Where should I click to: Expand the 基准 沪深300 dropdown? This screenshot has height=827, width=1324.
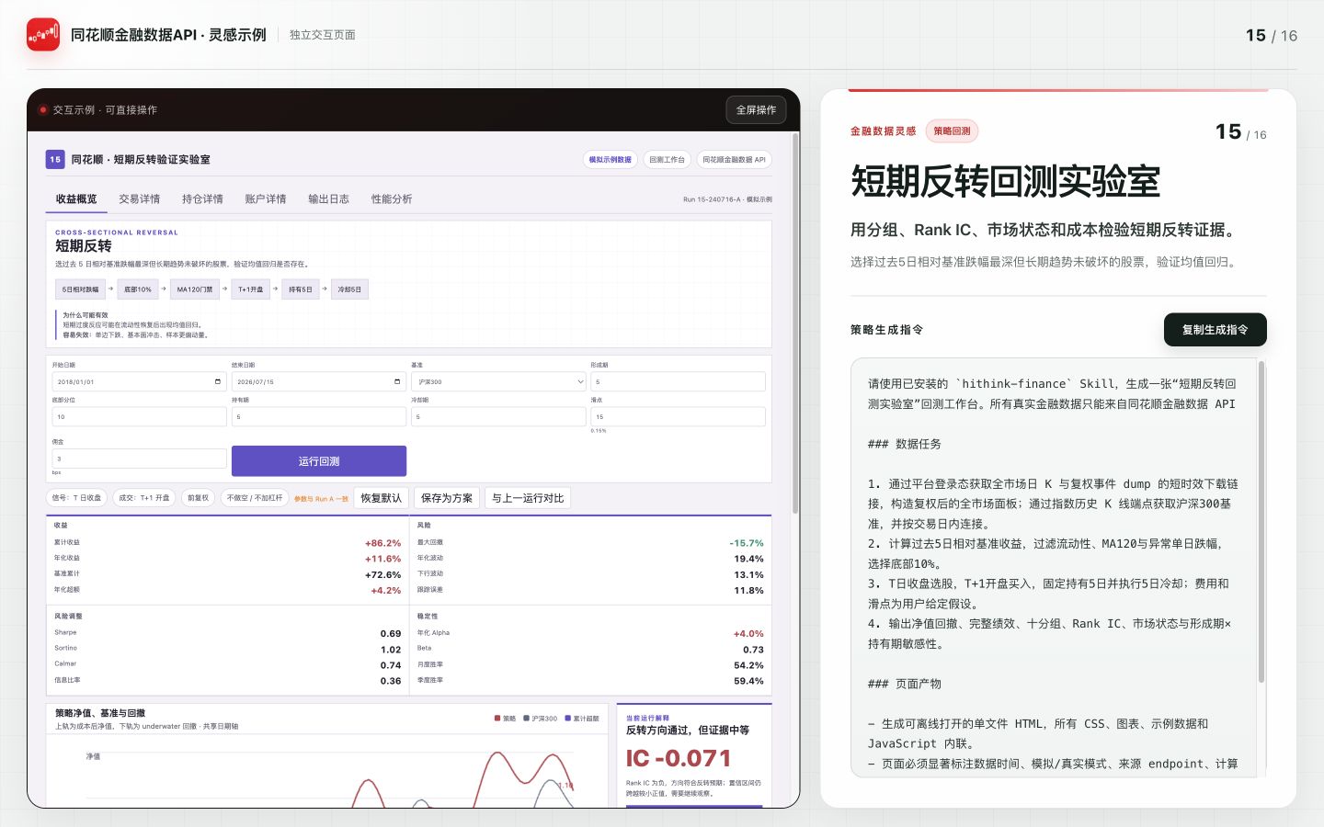coord(498,381)
